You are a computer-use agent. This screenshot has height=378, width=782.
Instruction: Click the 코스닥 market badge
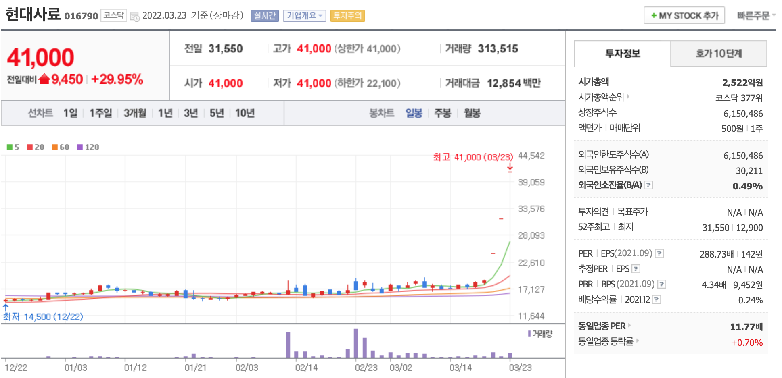[x=113, y=15]
